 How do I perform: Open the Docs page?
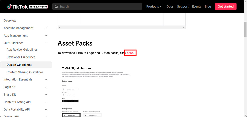(x=170, y=7)
